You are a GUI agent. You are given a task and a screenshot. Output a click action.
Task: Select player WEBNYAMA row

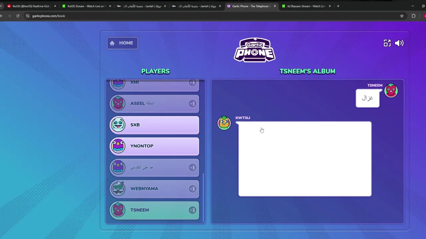pyautogui.click(x=154, y=189)
